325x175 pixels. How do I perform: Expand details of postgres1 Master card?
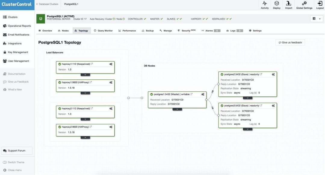click(177, 109)
